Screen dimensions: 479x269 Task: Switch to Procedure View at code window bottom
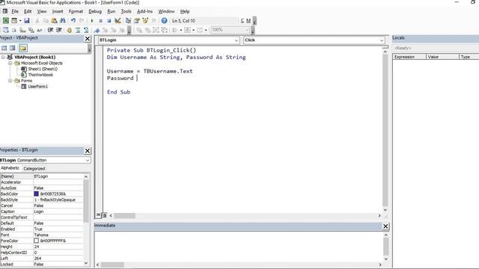(98, 215)
